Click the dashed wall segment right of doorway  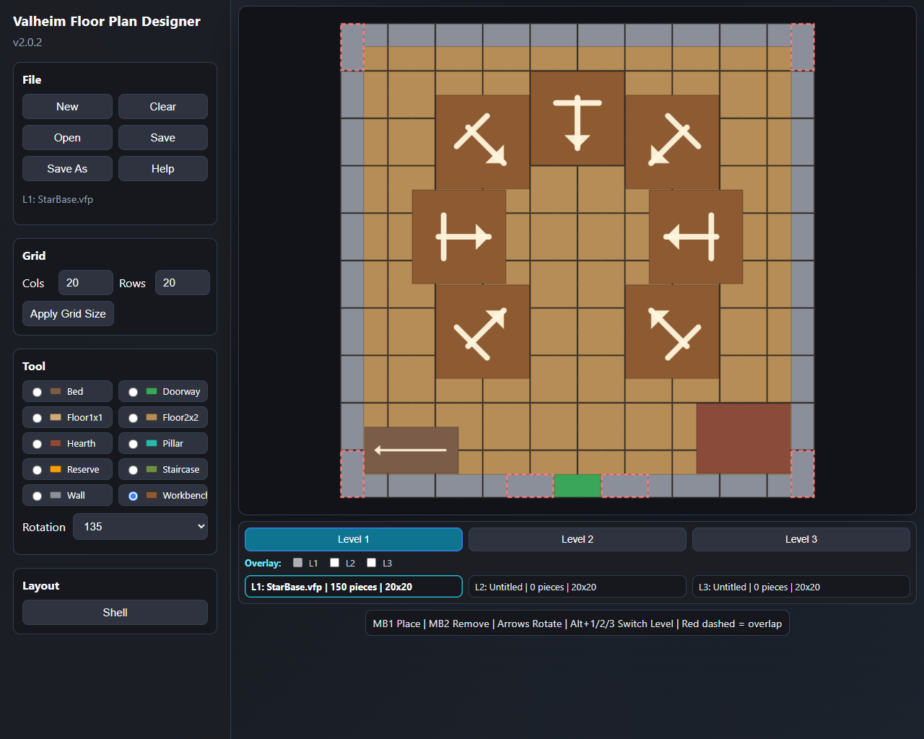pyautogui.click(x=625, y=486)
